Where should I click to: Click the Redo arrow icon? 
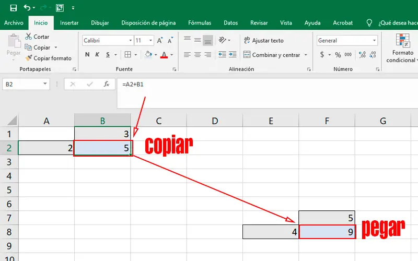click(43, 8)
